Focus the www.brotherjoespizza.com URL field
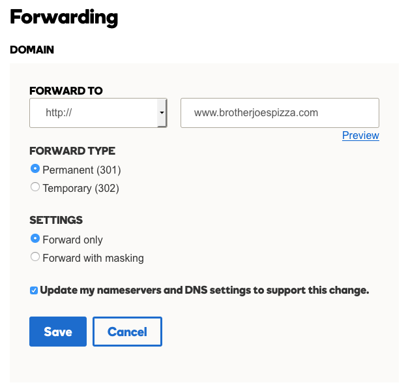 click(x=280, y=113)
